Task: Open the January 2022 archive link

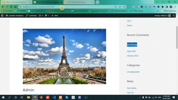Action: (x=133, y=56)
